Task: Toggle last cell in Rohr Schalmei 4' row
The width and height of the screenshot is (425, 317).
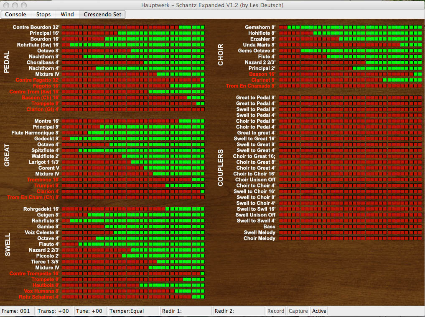Action: pyautogui.click(x=202, y=297)
